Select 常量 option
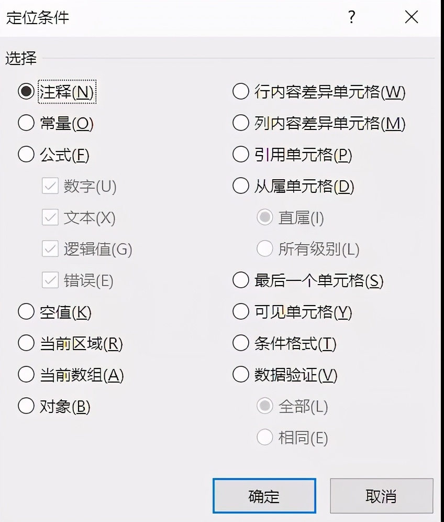 (x=26, y=123)
